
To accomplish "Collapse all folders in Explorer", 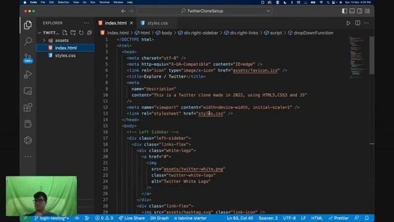I will [89, 33].
